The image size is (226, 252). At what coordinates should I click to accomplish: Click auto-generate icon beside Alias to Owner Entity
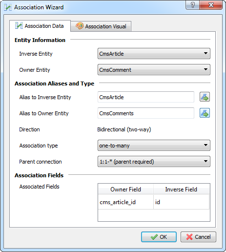point(205,113)
